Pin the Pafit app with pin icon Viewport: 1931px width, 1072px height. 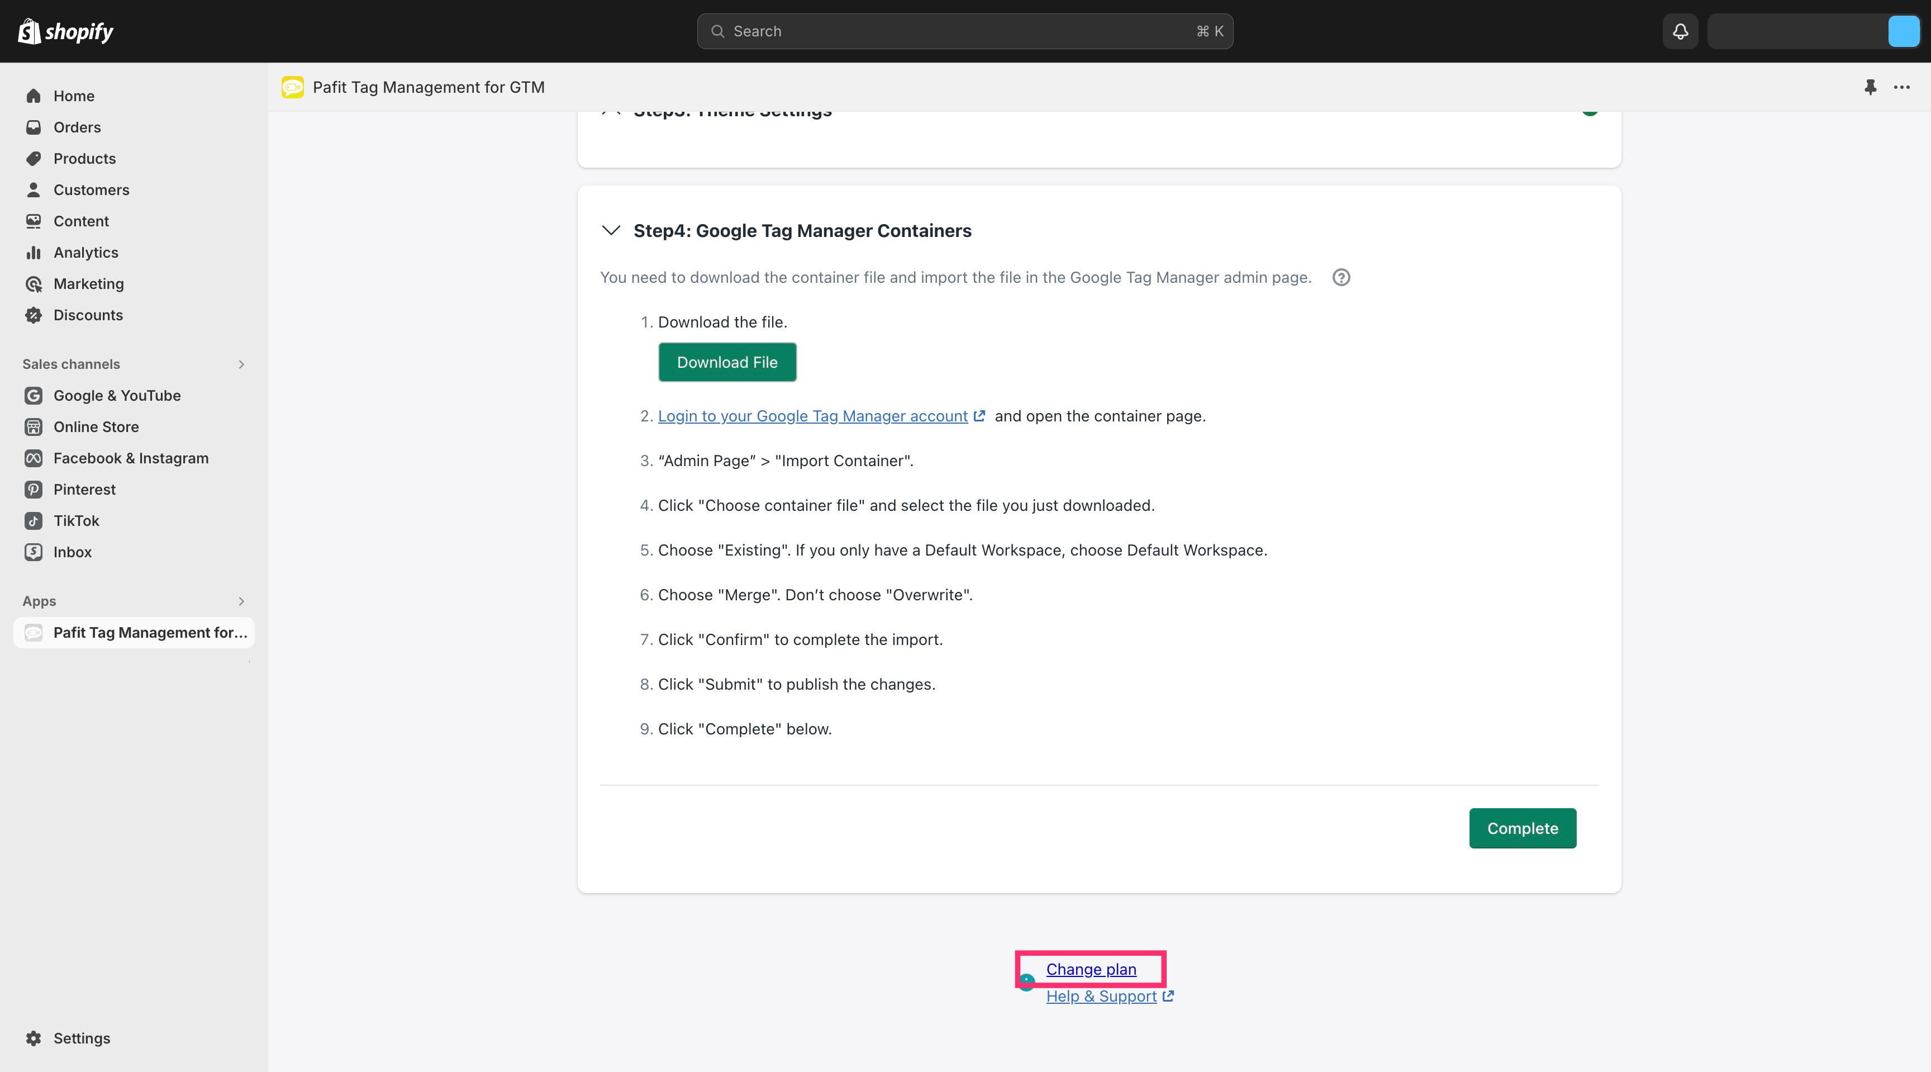(1870, 87)
